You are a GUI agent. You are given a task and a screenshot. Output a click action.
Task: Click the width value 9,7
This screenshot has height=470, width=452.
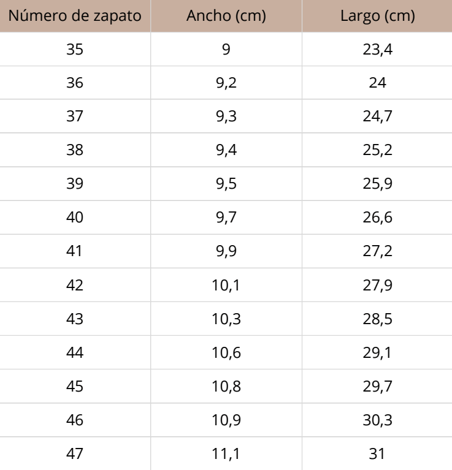click(x=226, y=218)
